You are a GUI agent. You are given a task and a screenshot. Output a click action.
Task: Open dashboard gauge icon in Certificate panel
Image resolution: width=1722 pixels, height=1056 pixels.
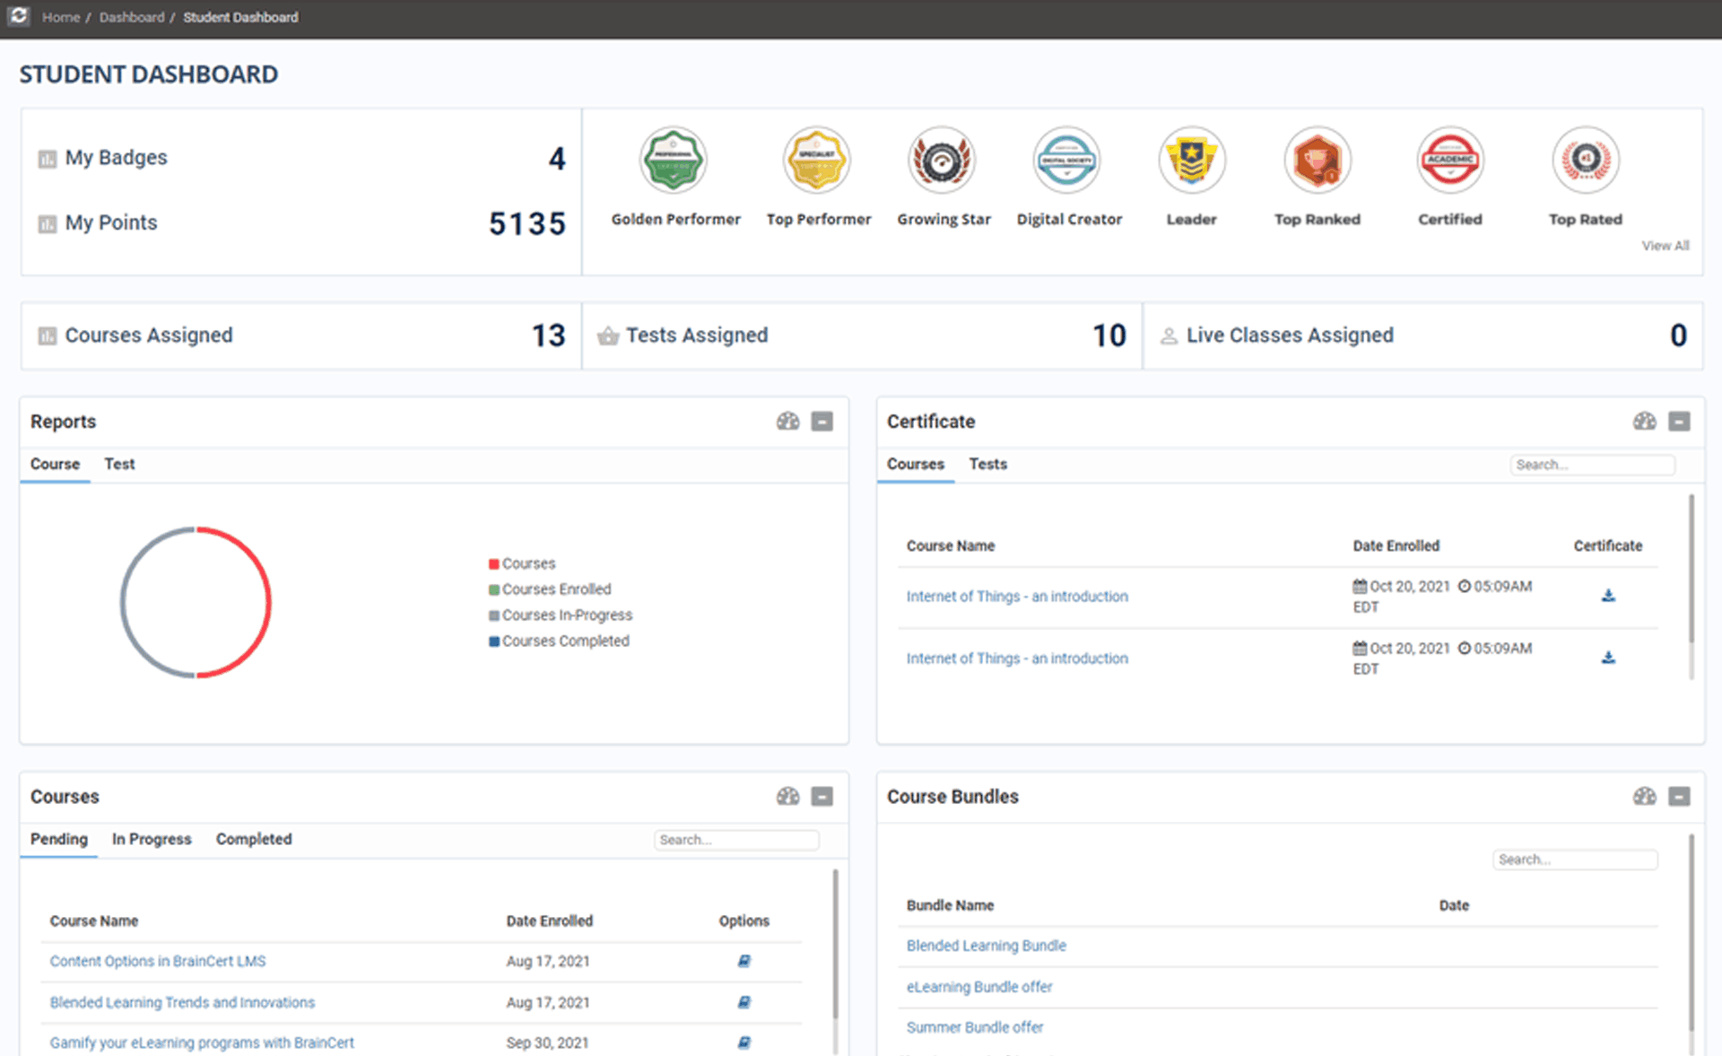coord(1644,421)
